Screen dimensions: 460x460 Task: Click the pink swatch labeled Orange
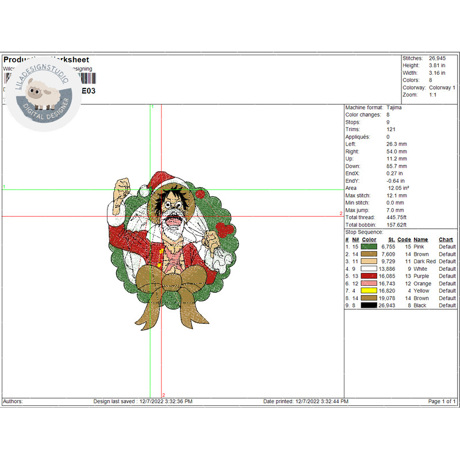[x=369, y=283]
